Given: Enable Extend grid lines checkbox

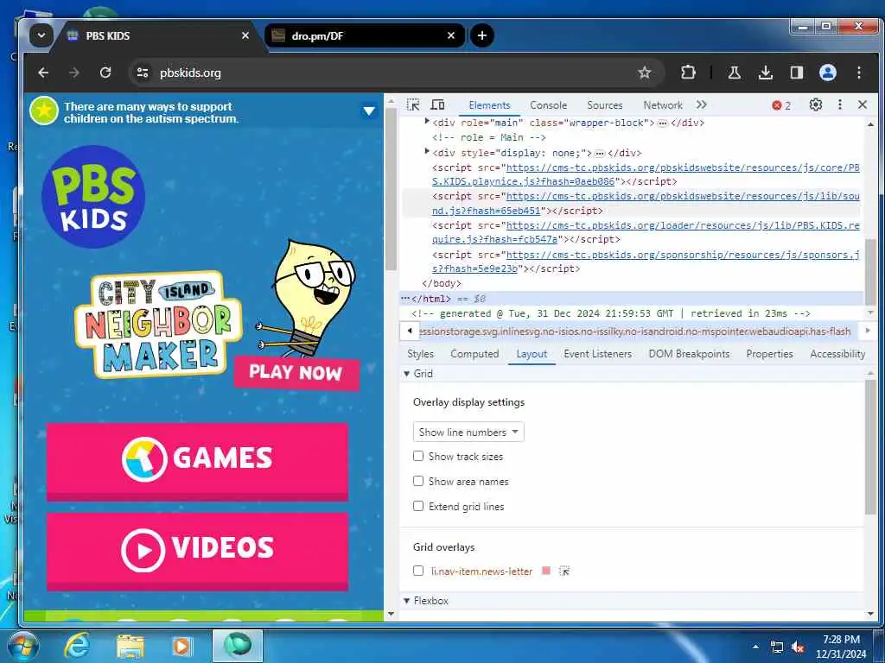Looking at the screenshot, I should 418,506.
